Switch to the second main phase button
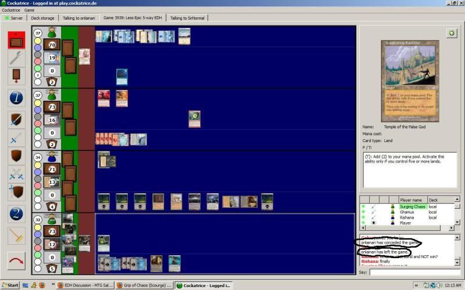Viewport: 465px width, 290px height. (x=16, y=213)
